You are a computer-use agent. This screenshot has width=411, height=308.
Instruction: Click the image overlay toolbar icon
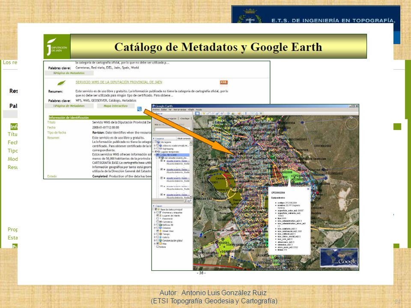pos(217,113)
